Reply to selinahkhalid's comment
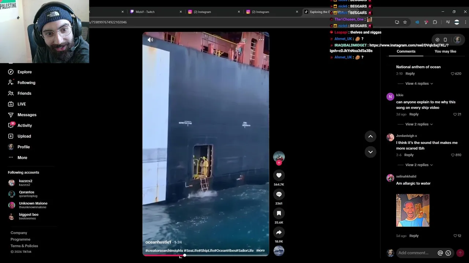The width and height of the screenshot is (469, 263). [x=414, y=236]
